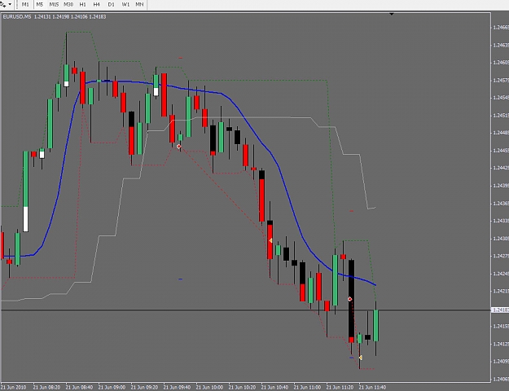Change to the H4 timeframe
Viewport: 509px width, 391px height.
96,5
